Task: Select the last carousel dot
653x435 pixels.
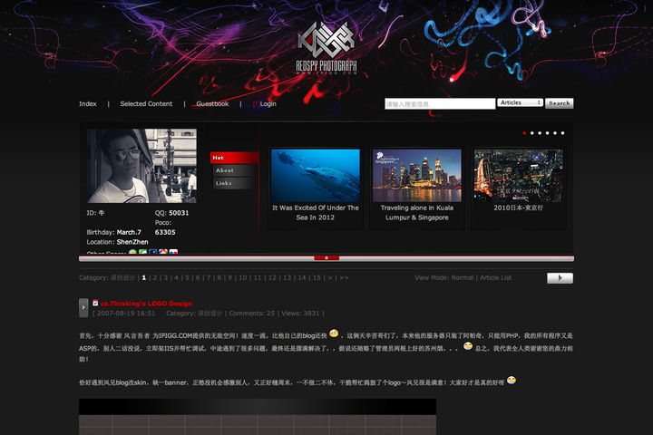Action: point(562,133)
